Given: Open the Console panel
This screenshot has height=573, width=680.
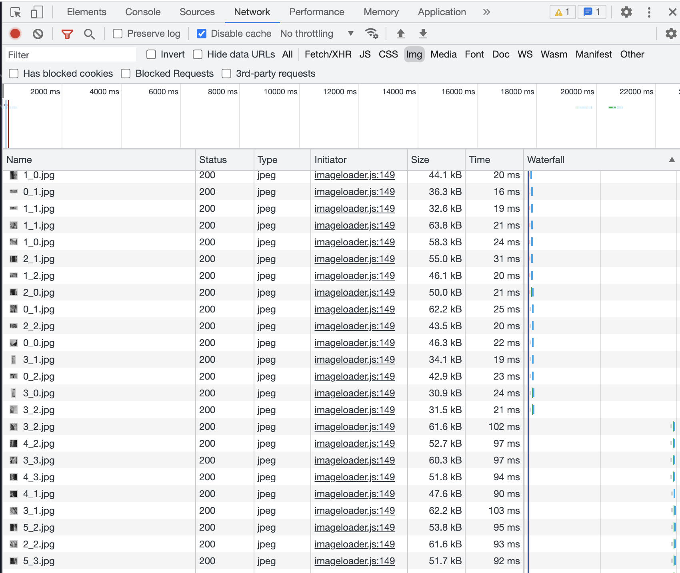Looking at the screenshot, I should 142,12.
